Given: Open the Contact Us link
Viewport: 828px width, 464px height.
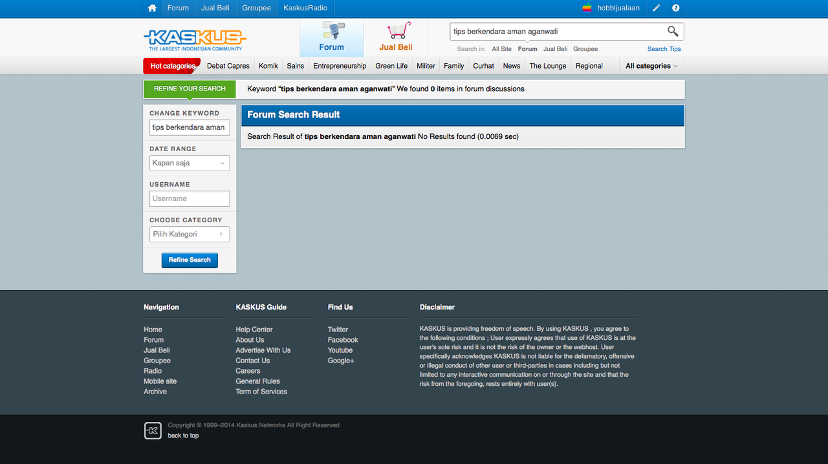Looking at the screenshot, I should pos(252,361).
